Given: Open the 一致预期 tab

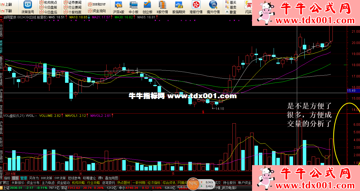Looking at the screenshot, I should point(139,183).
